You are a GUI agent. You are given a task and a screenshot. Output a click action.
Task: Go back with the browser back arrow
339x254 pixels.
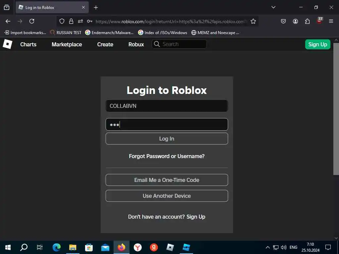[x=8, y=21]
